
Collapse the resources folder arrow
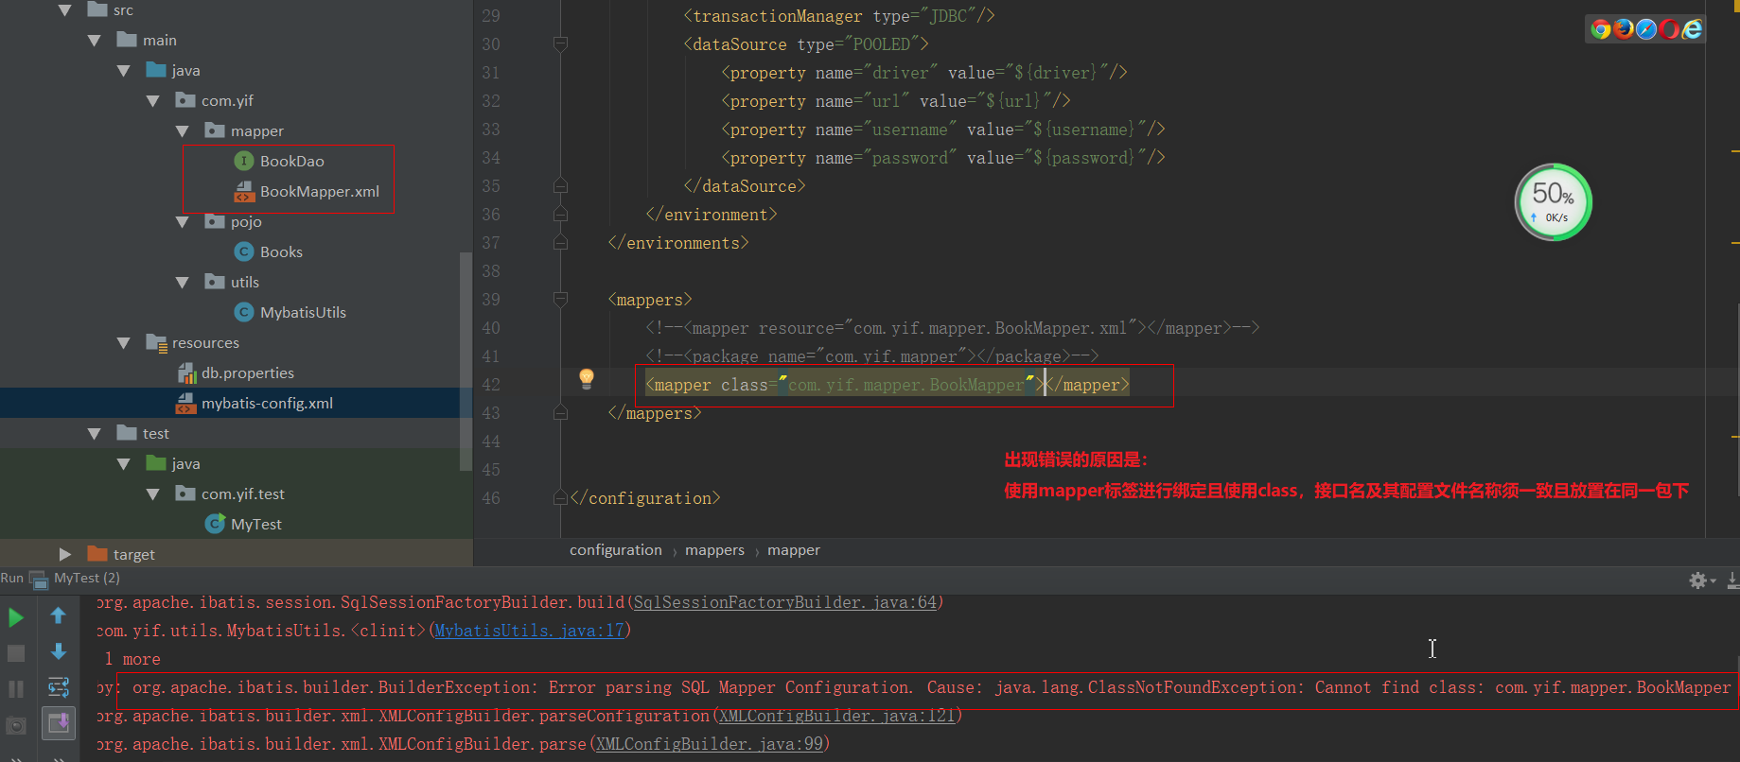(124, 343)
